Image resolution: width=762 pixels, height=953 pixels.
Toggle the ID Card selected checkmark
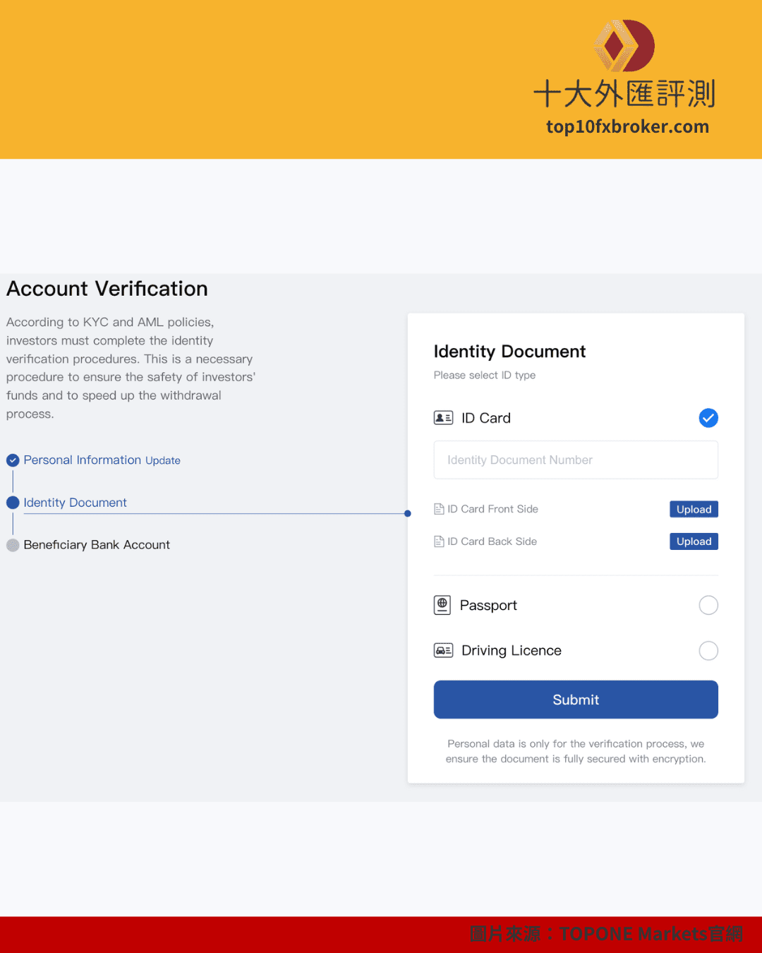click(x=708, y=418)
